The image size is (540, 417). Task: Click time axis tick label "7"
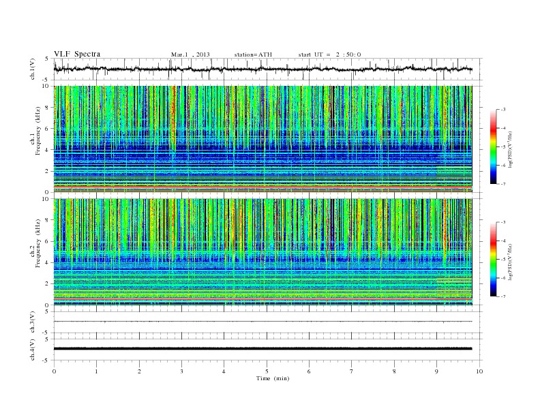click(351, 371)
